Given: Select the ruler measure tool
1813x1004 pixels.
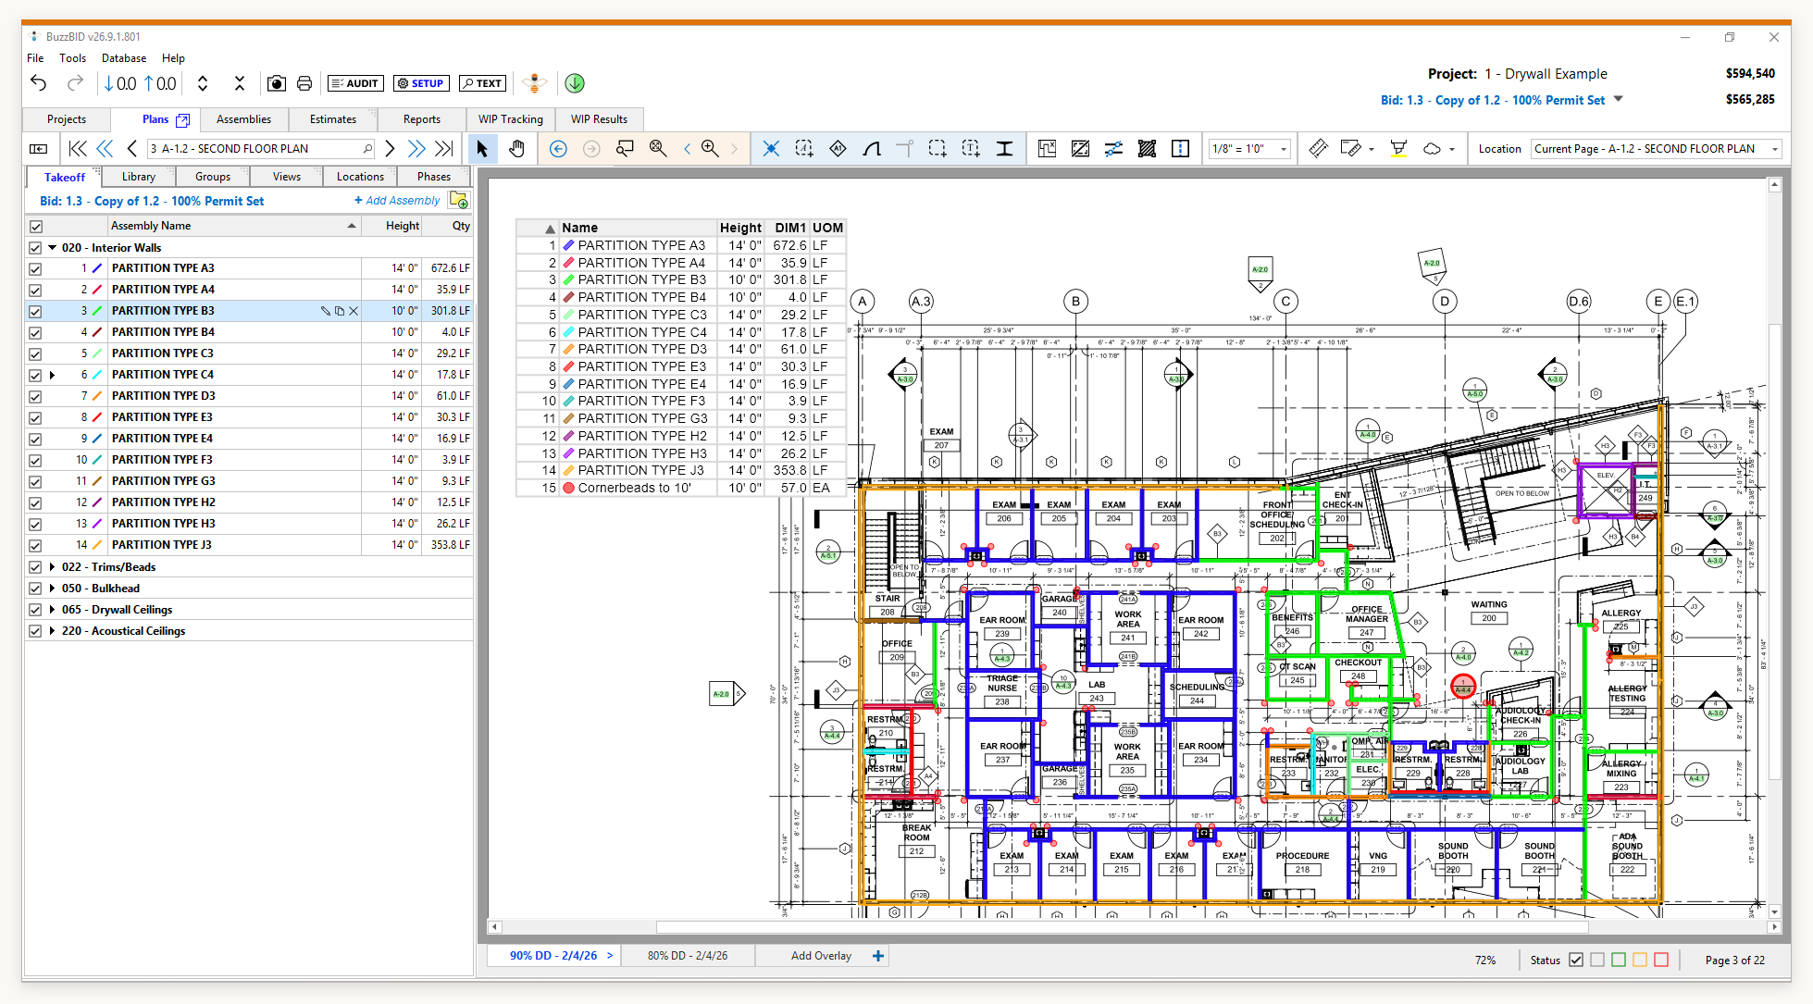Looking at the screenshot, I should [1319, 148].
